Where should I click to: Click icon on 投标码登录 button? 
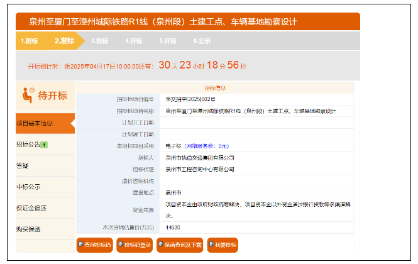(121, 245)
